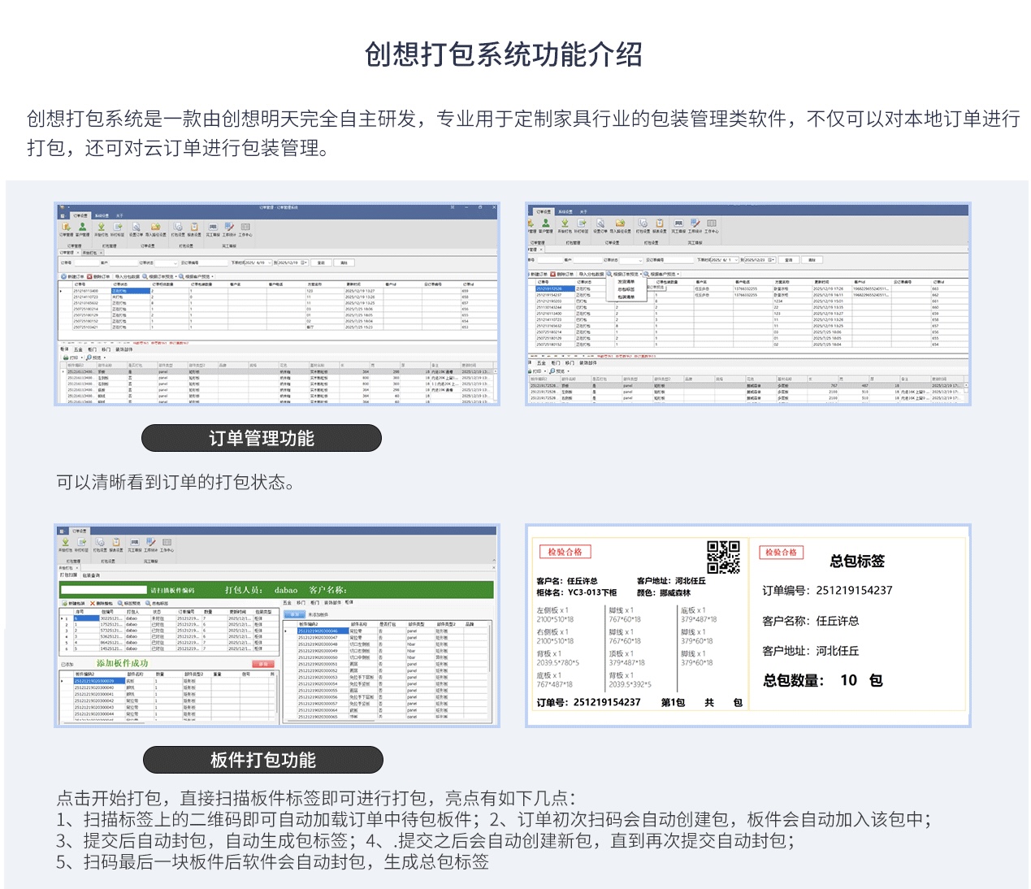Click 工序统计 ribbon icon in packing scan window
1031x889 pixels.
pyautogui.click(x=151, y=543)
